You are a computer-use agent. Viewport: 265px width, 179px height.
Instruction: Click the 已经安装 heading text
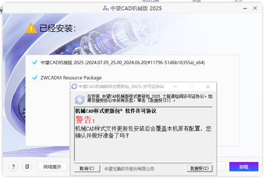tap(57, 28)
